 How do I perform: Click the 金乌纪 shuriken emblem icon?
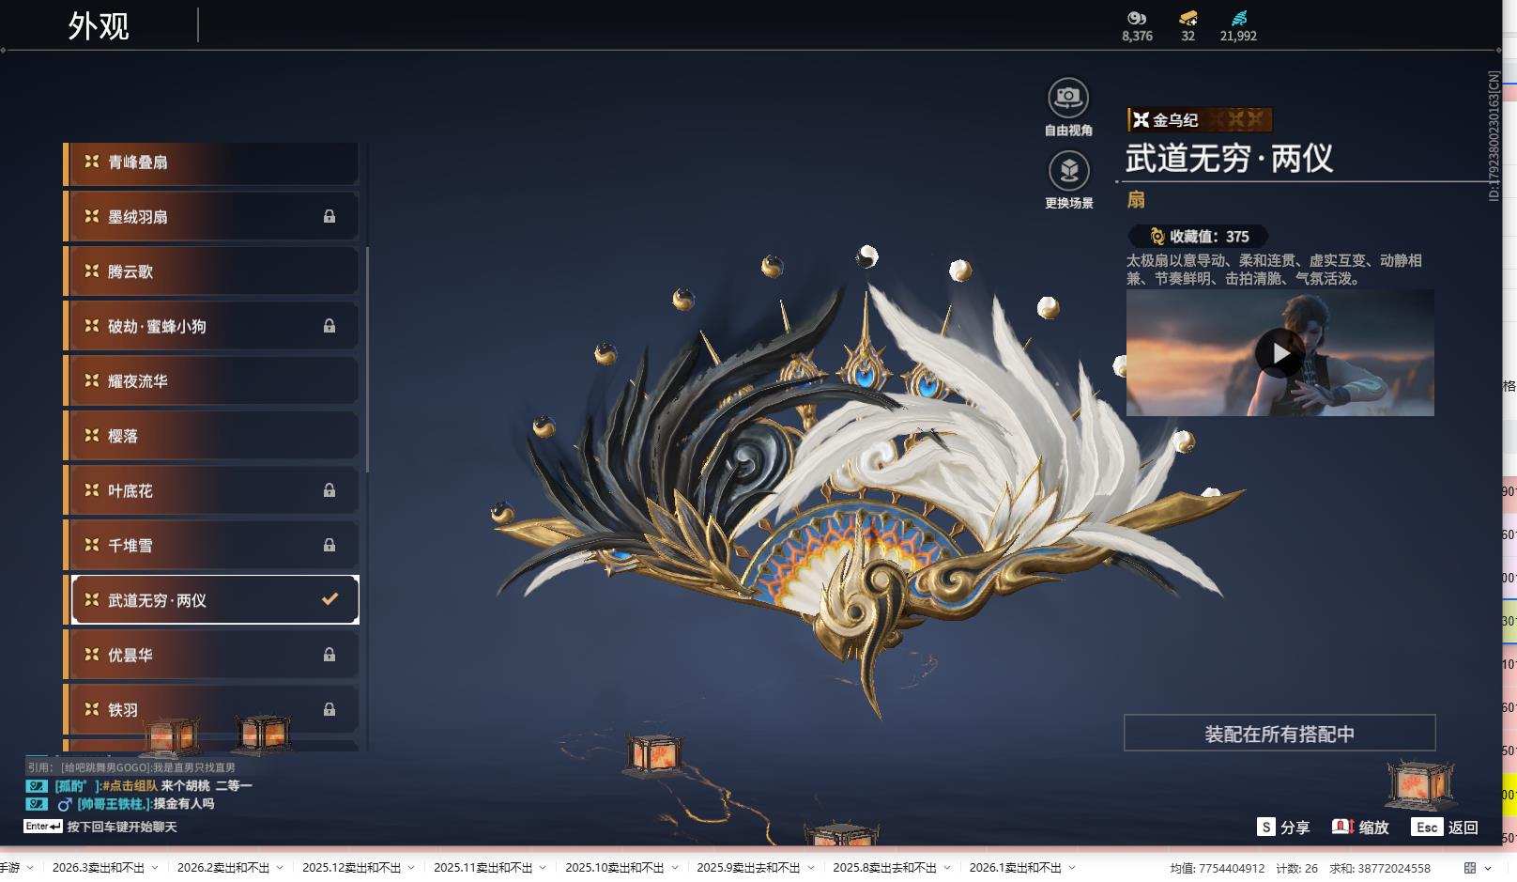pyautogui.click(x=1140, y=119)
